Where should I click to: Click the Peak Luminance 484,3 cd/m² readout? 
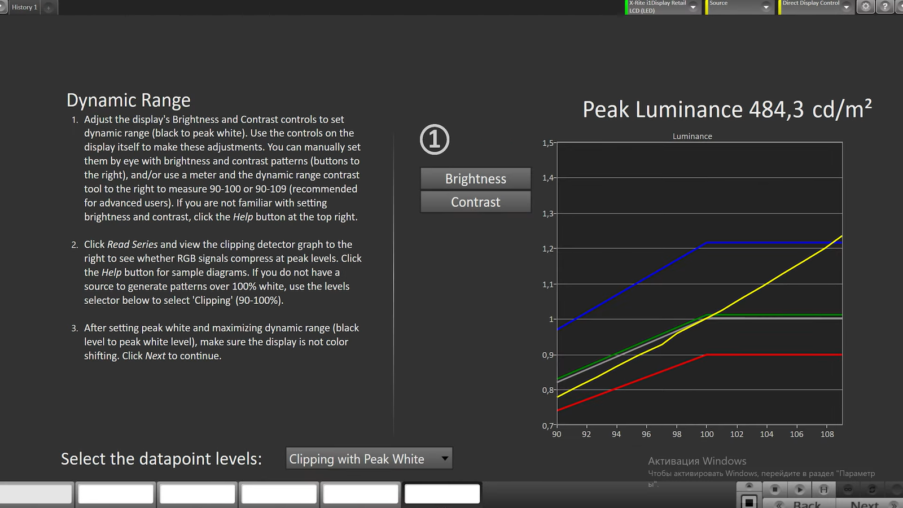727,110
